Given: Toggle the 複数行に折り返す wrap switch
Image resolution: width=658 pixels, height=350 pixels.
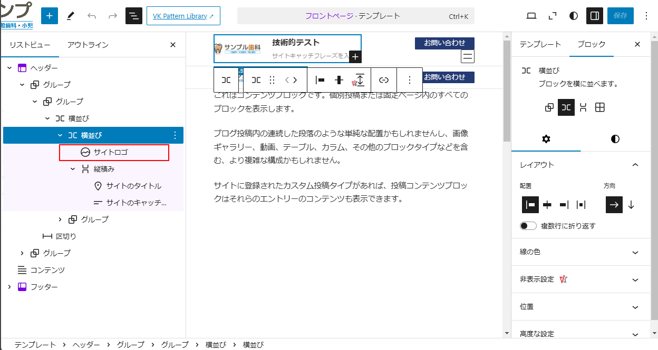Looking at the screenshot, I should pyautogui.click(x=528, y=226).
